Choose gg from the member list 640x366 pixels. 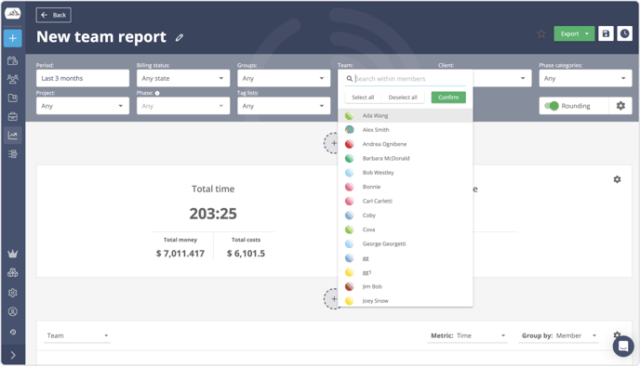[x=406, y=258]
